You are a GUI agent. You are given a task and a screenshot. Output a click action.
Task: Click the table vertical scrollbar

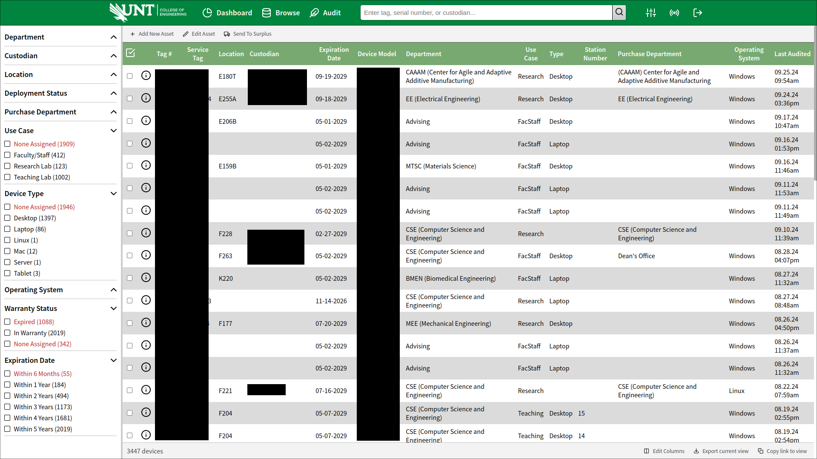pyautogui.click(x=815, y=103)
